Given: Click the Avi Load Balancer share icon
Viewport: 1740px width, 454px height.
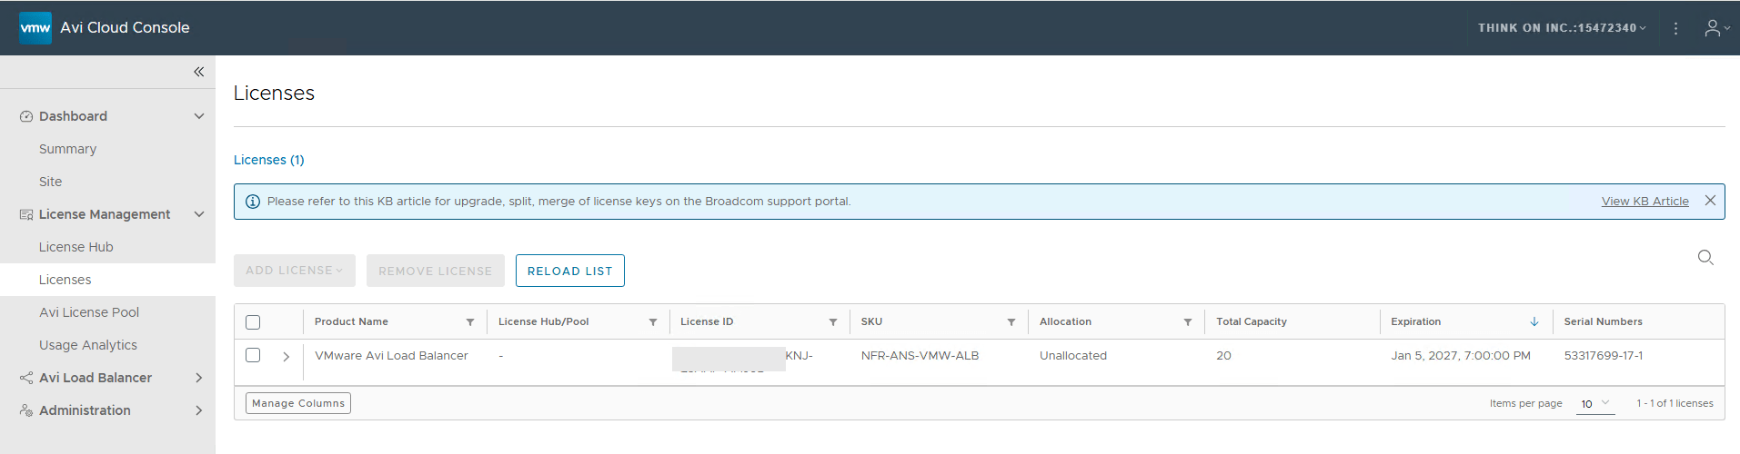Looking at the screenshot, I should coord(26,378).
